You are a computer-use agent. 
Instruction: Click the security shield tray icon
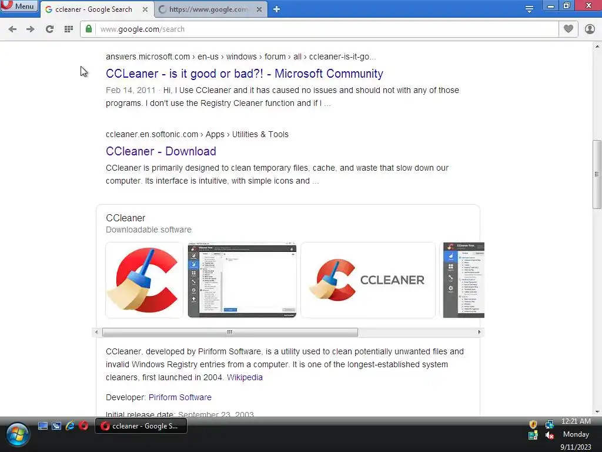(x=533, y=424)
